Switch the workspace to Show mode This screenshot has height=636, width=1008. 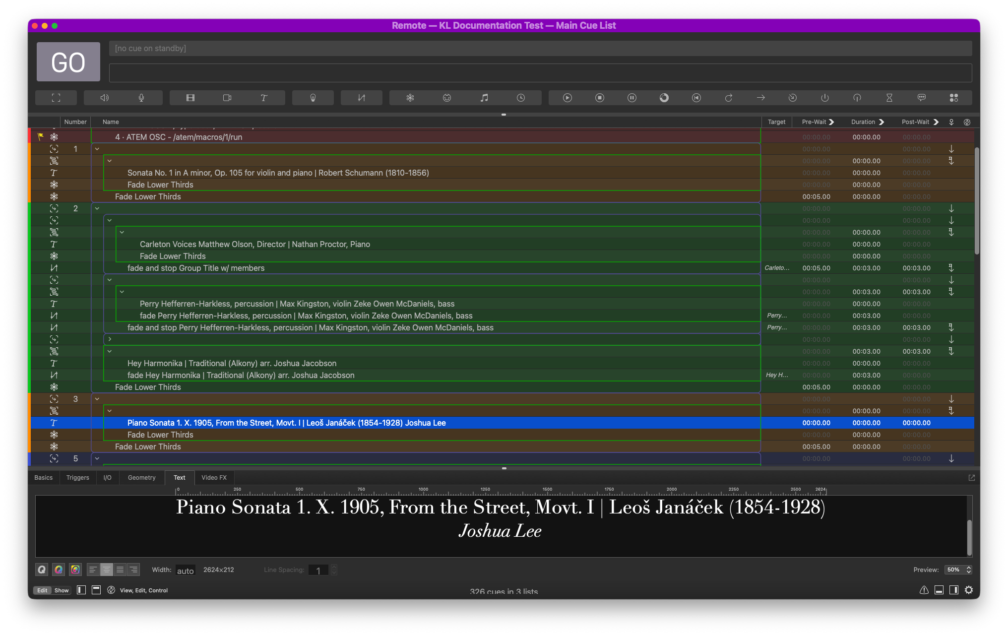[x=62, y=590]
